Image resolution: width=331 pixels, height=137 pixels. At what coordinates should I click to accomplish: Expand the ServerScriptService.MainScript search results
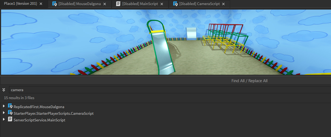4,120
